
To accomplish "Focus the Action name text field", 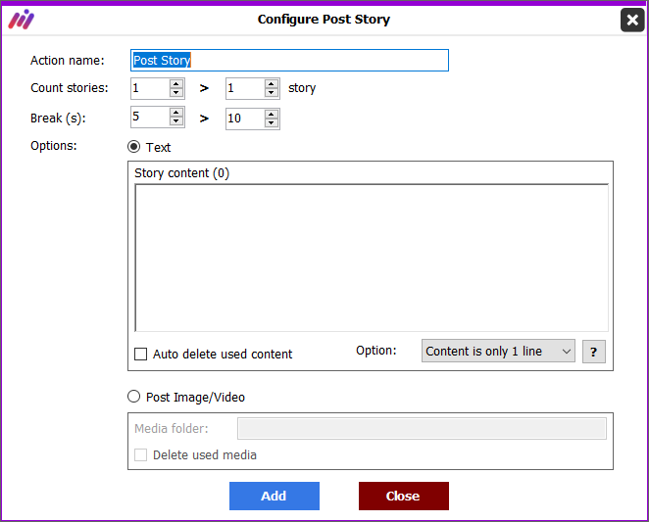I will (x=289, y=61).
